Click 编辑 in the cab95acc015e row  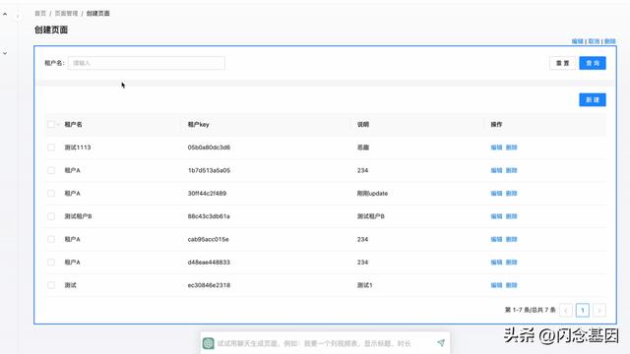tap(496, 239)
